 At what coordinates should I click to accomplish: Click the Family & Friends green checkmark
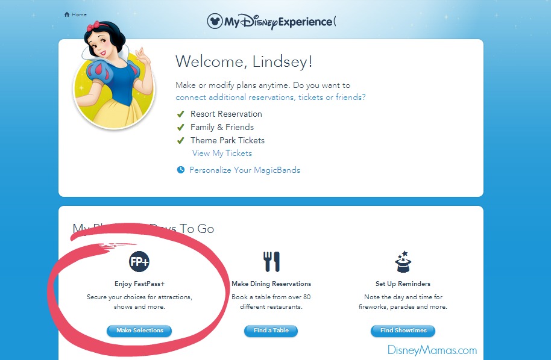tap(181, 127)
